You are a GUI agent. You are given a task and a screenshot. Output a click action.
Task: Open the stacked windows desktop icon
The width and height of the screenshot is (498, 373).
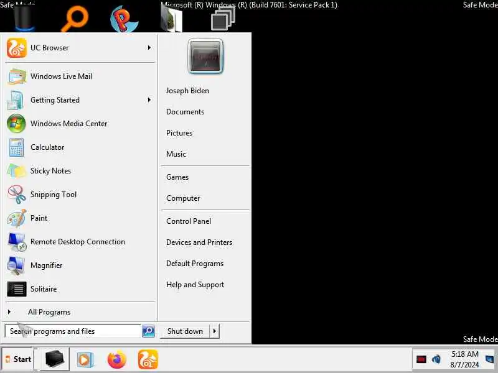click(223, 19)
